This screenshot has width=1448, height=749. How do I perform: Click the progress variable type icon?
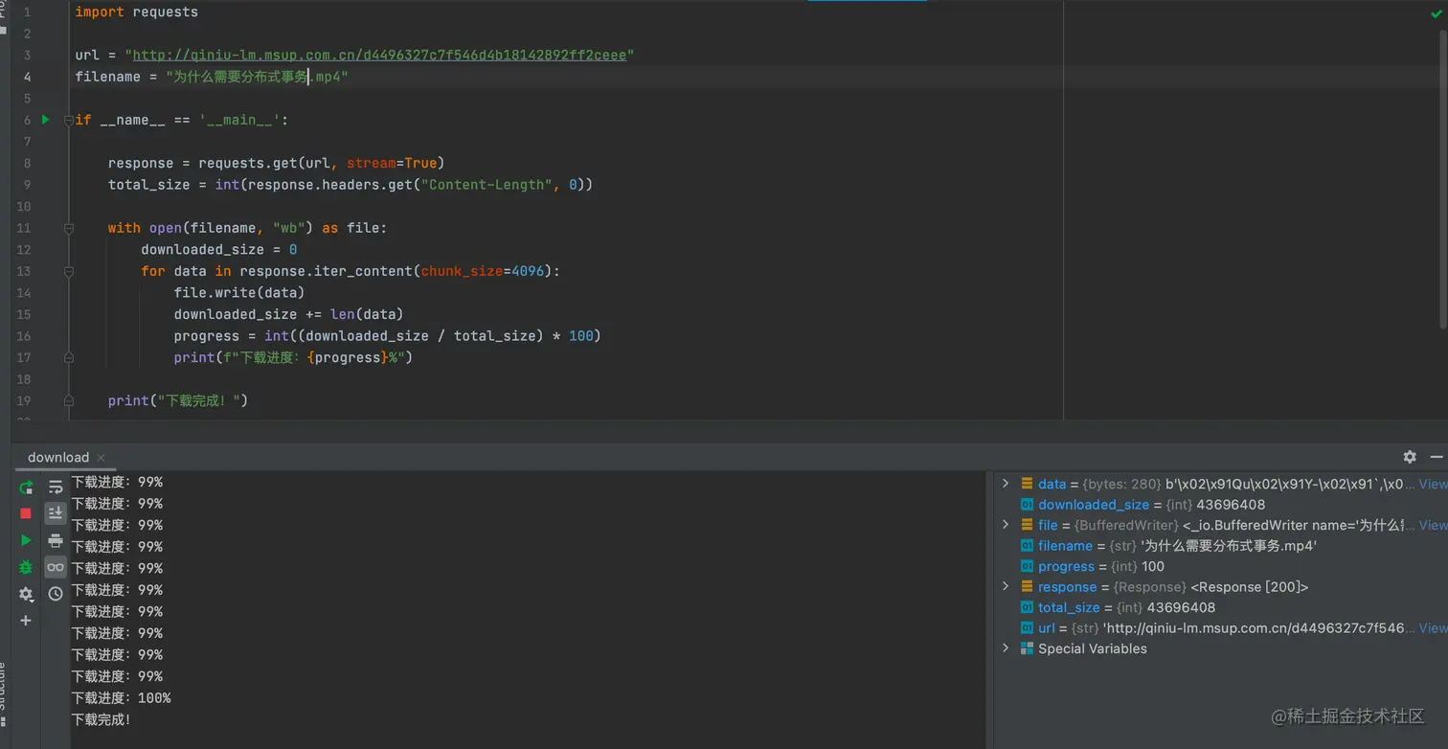pos(1027,566)
